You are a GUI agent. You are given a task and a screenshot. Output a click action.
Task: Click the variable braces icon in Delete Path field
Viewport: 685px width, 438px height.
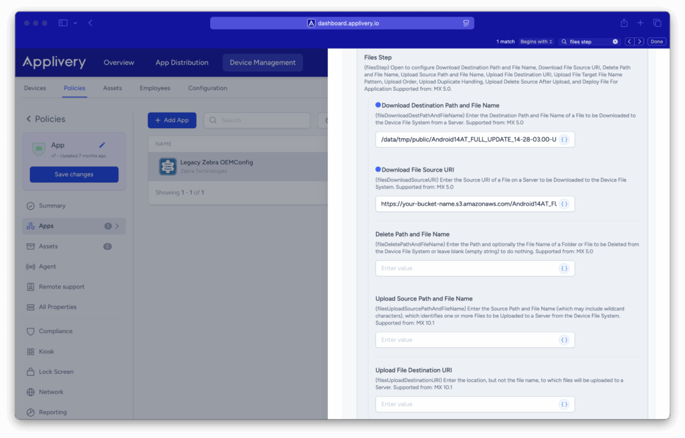[x=564, y=268]
